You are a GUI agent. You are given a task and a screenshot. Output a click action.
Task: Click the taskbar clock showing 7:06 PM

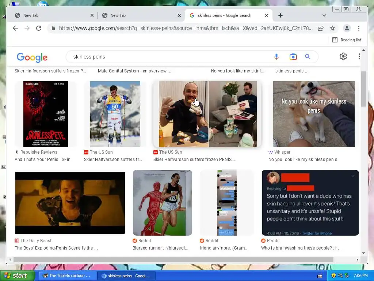360,276
